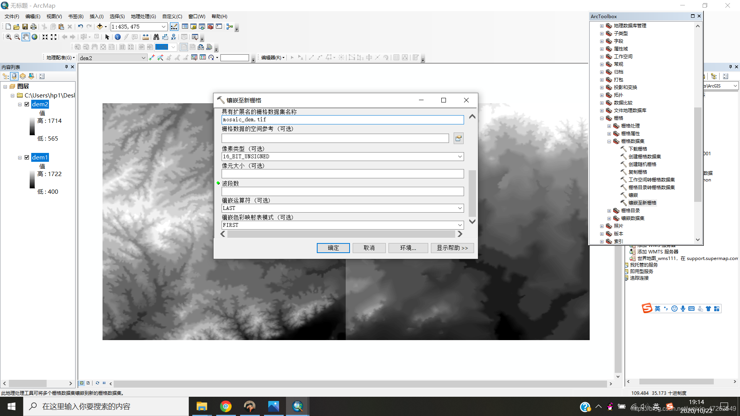Click the Add Control Points georeferencing tool
Image resolution: width=740 pixels, height=416 pixels.
point(151,58)
